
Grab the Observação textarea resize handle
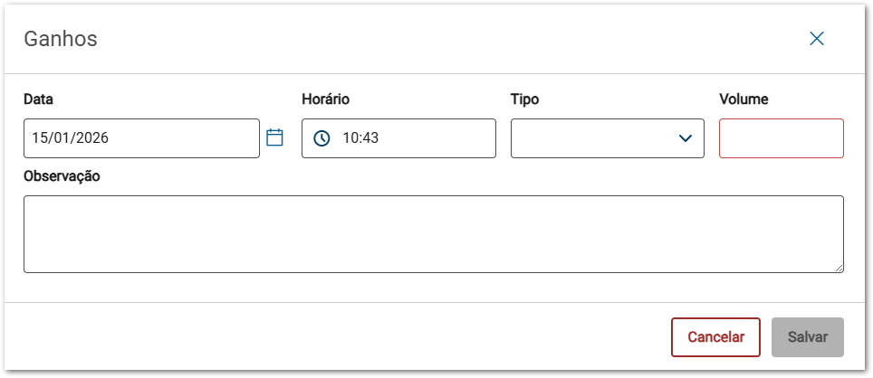pos(839,268)
